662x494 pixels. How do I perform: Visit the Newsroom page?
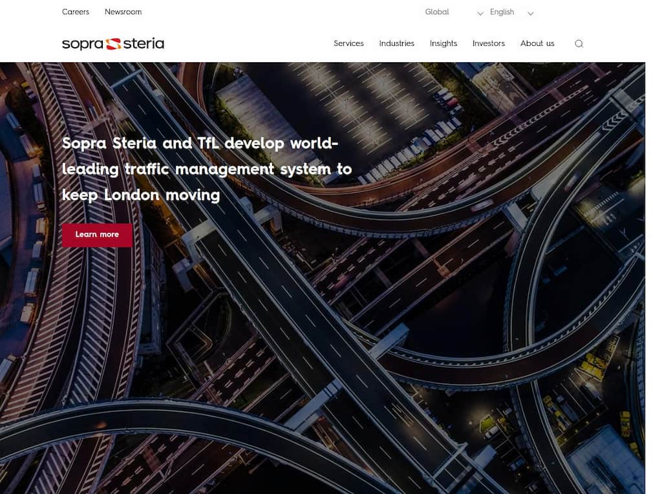(123, 12)
